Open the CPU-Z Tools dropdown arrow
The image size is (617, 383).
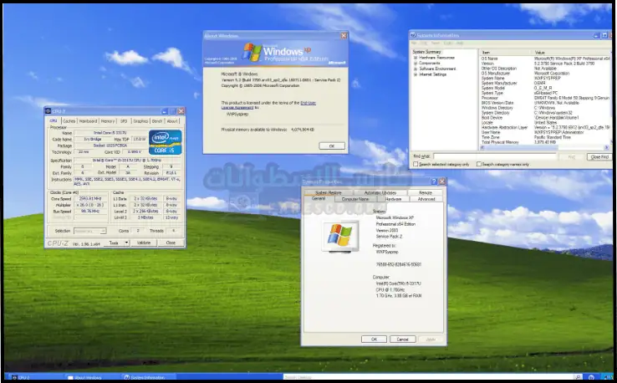[x=126, y=243]
